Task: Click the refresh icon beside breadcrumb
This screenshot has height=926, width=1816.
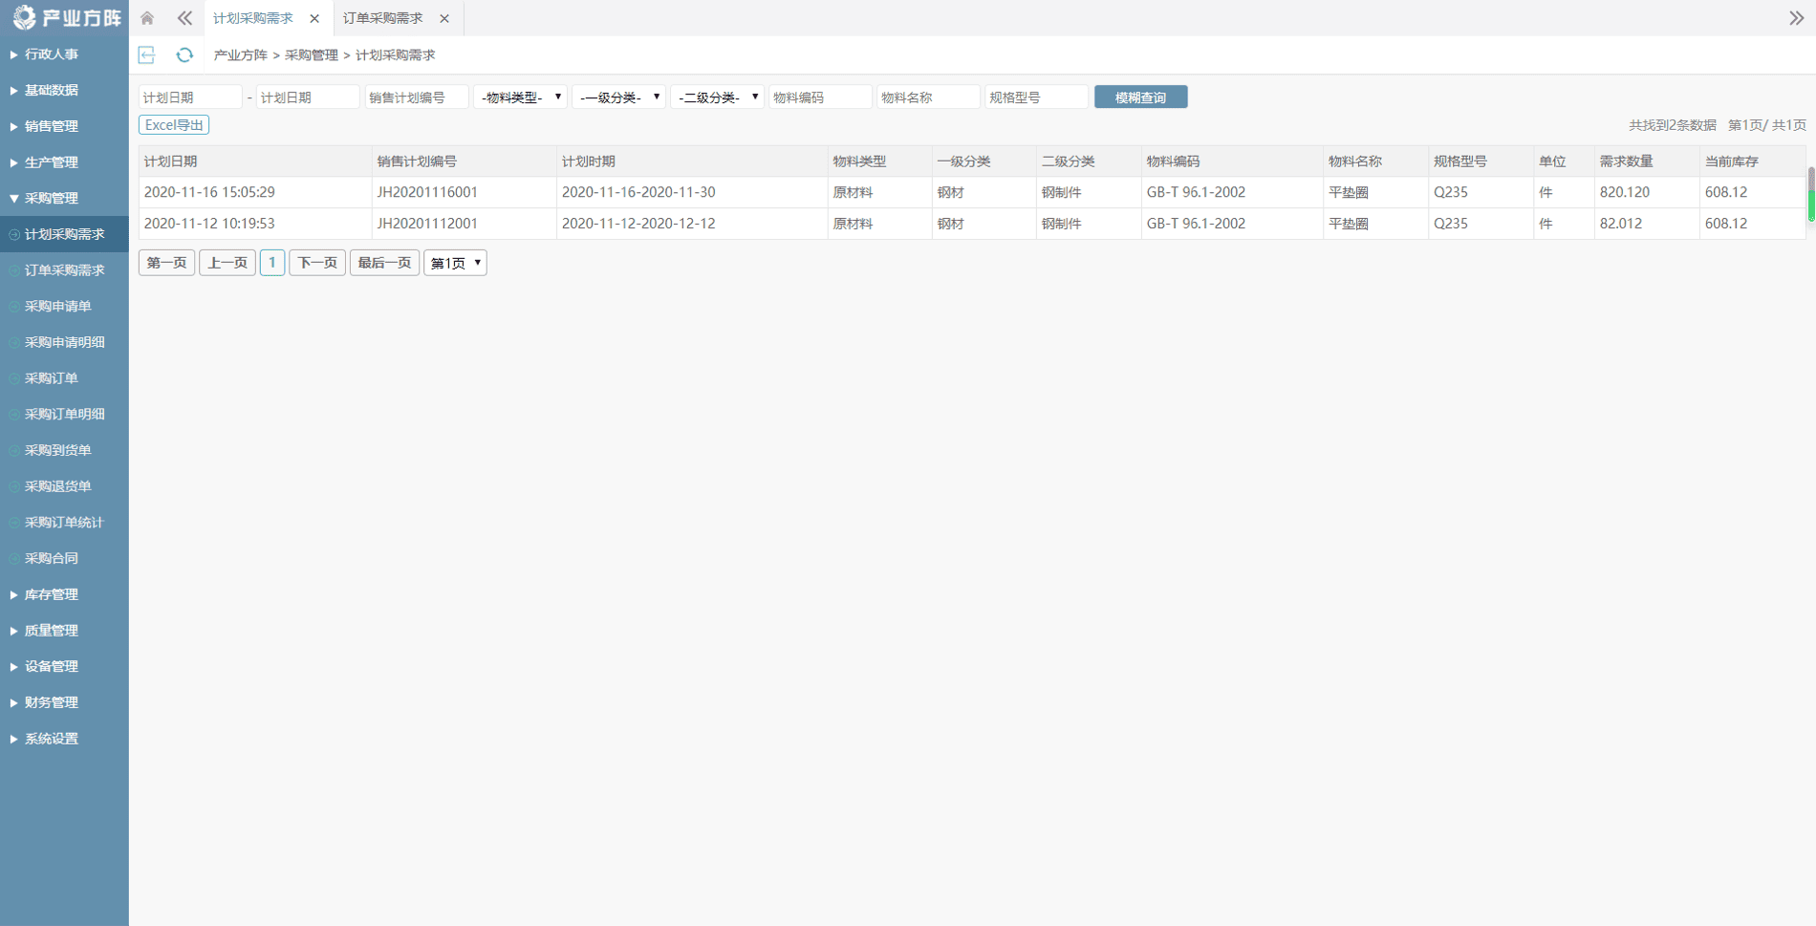Action: click(184, 55)
